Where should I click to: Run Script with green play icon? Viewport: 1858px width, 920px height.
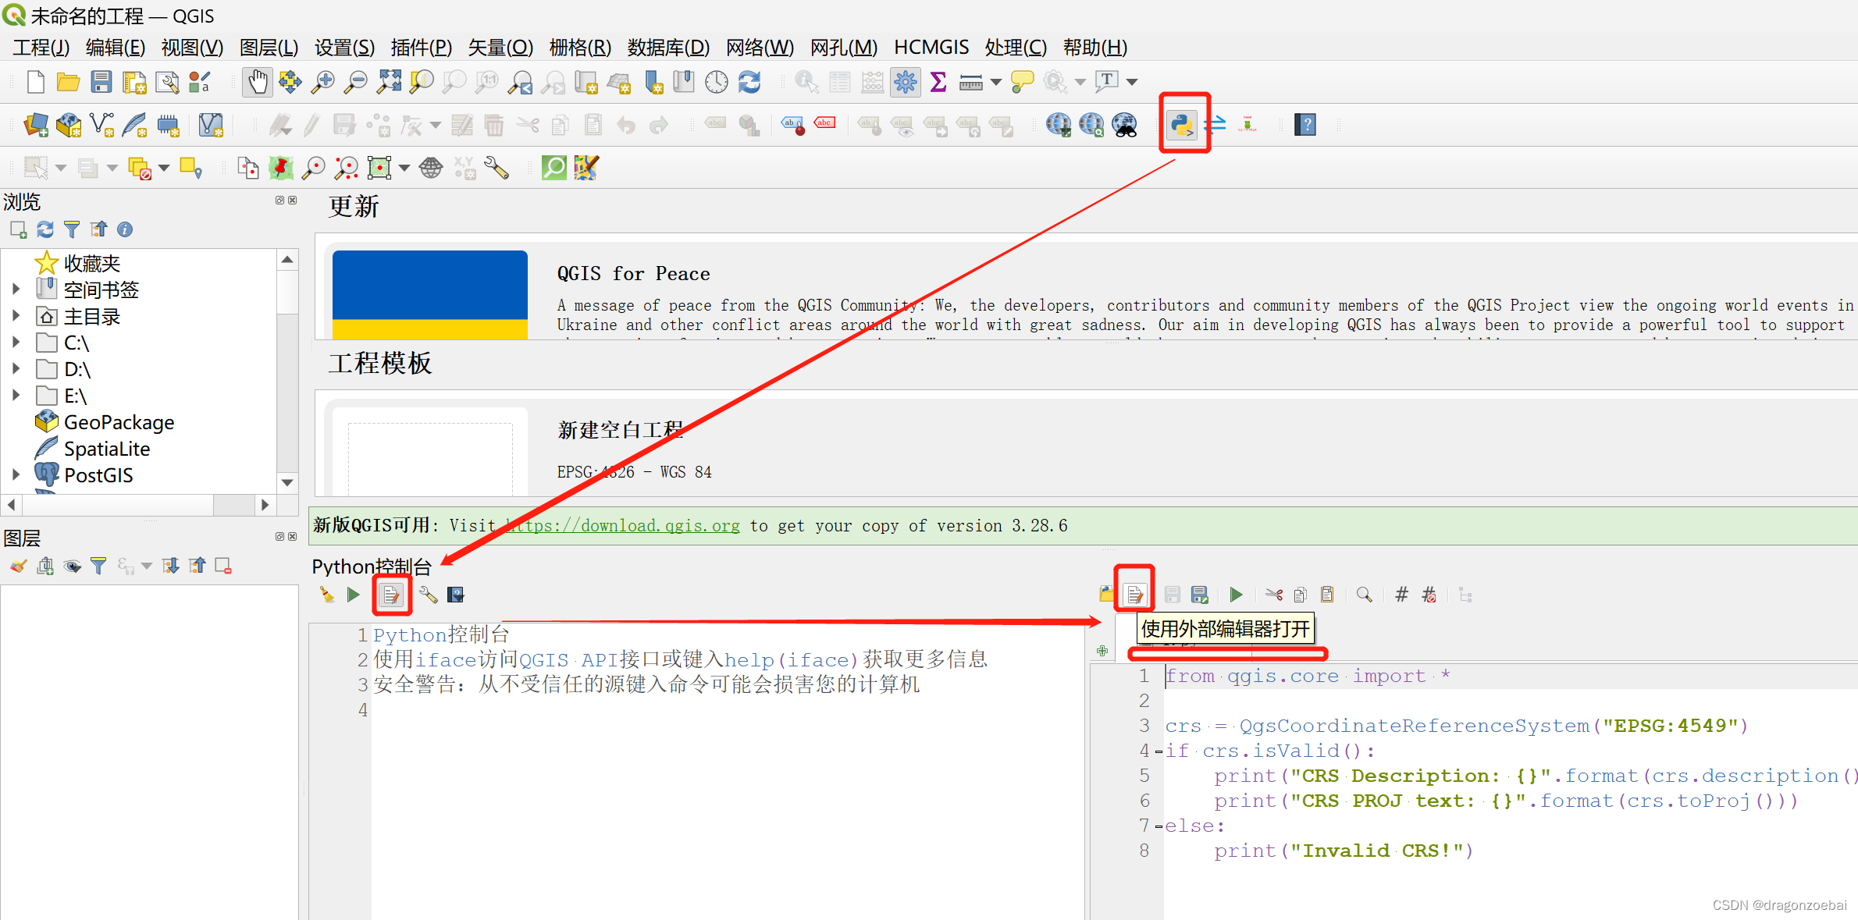(1237, 595)
